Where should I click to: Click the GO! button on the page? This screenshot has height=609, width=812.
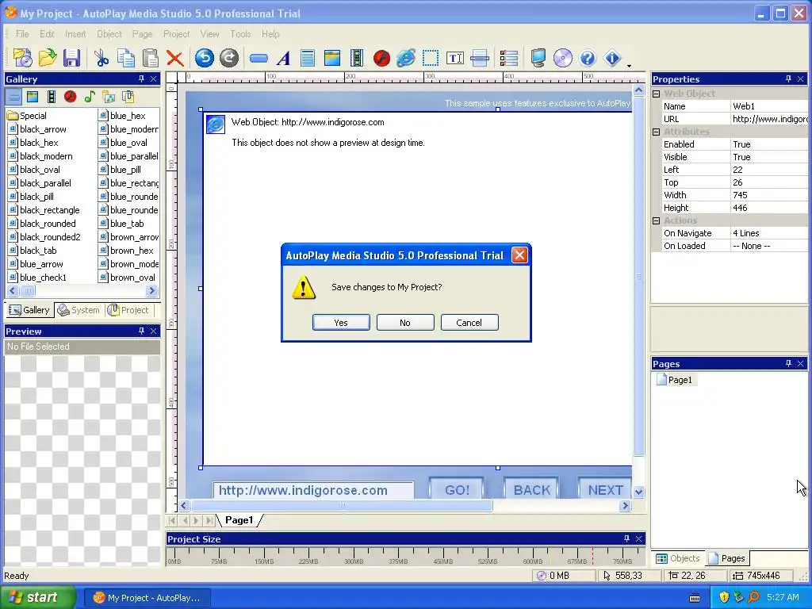(x=457, y=489)
